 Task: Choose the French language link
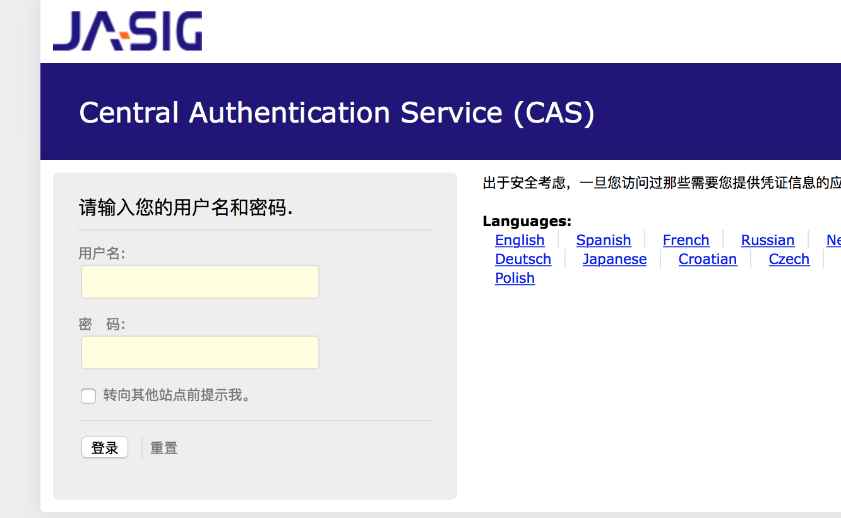(x=686, y=240)
